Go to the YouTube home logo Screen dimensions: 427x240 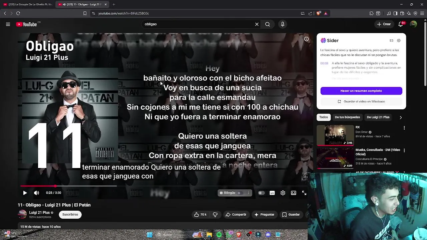pyautogui.click(x=26, y=24)
